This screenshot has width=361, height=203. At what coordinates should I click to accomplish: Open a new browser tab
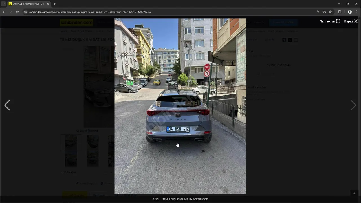coord(54,4)
